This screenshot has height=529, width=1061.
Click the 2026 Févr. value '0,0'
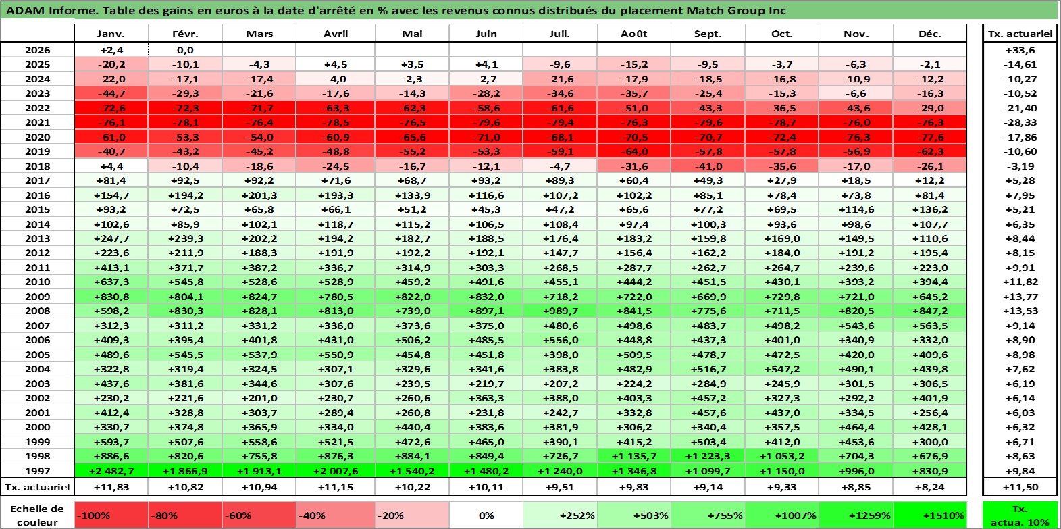pyautogui.click(x=185, y=50)
